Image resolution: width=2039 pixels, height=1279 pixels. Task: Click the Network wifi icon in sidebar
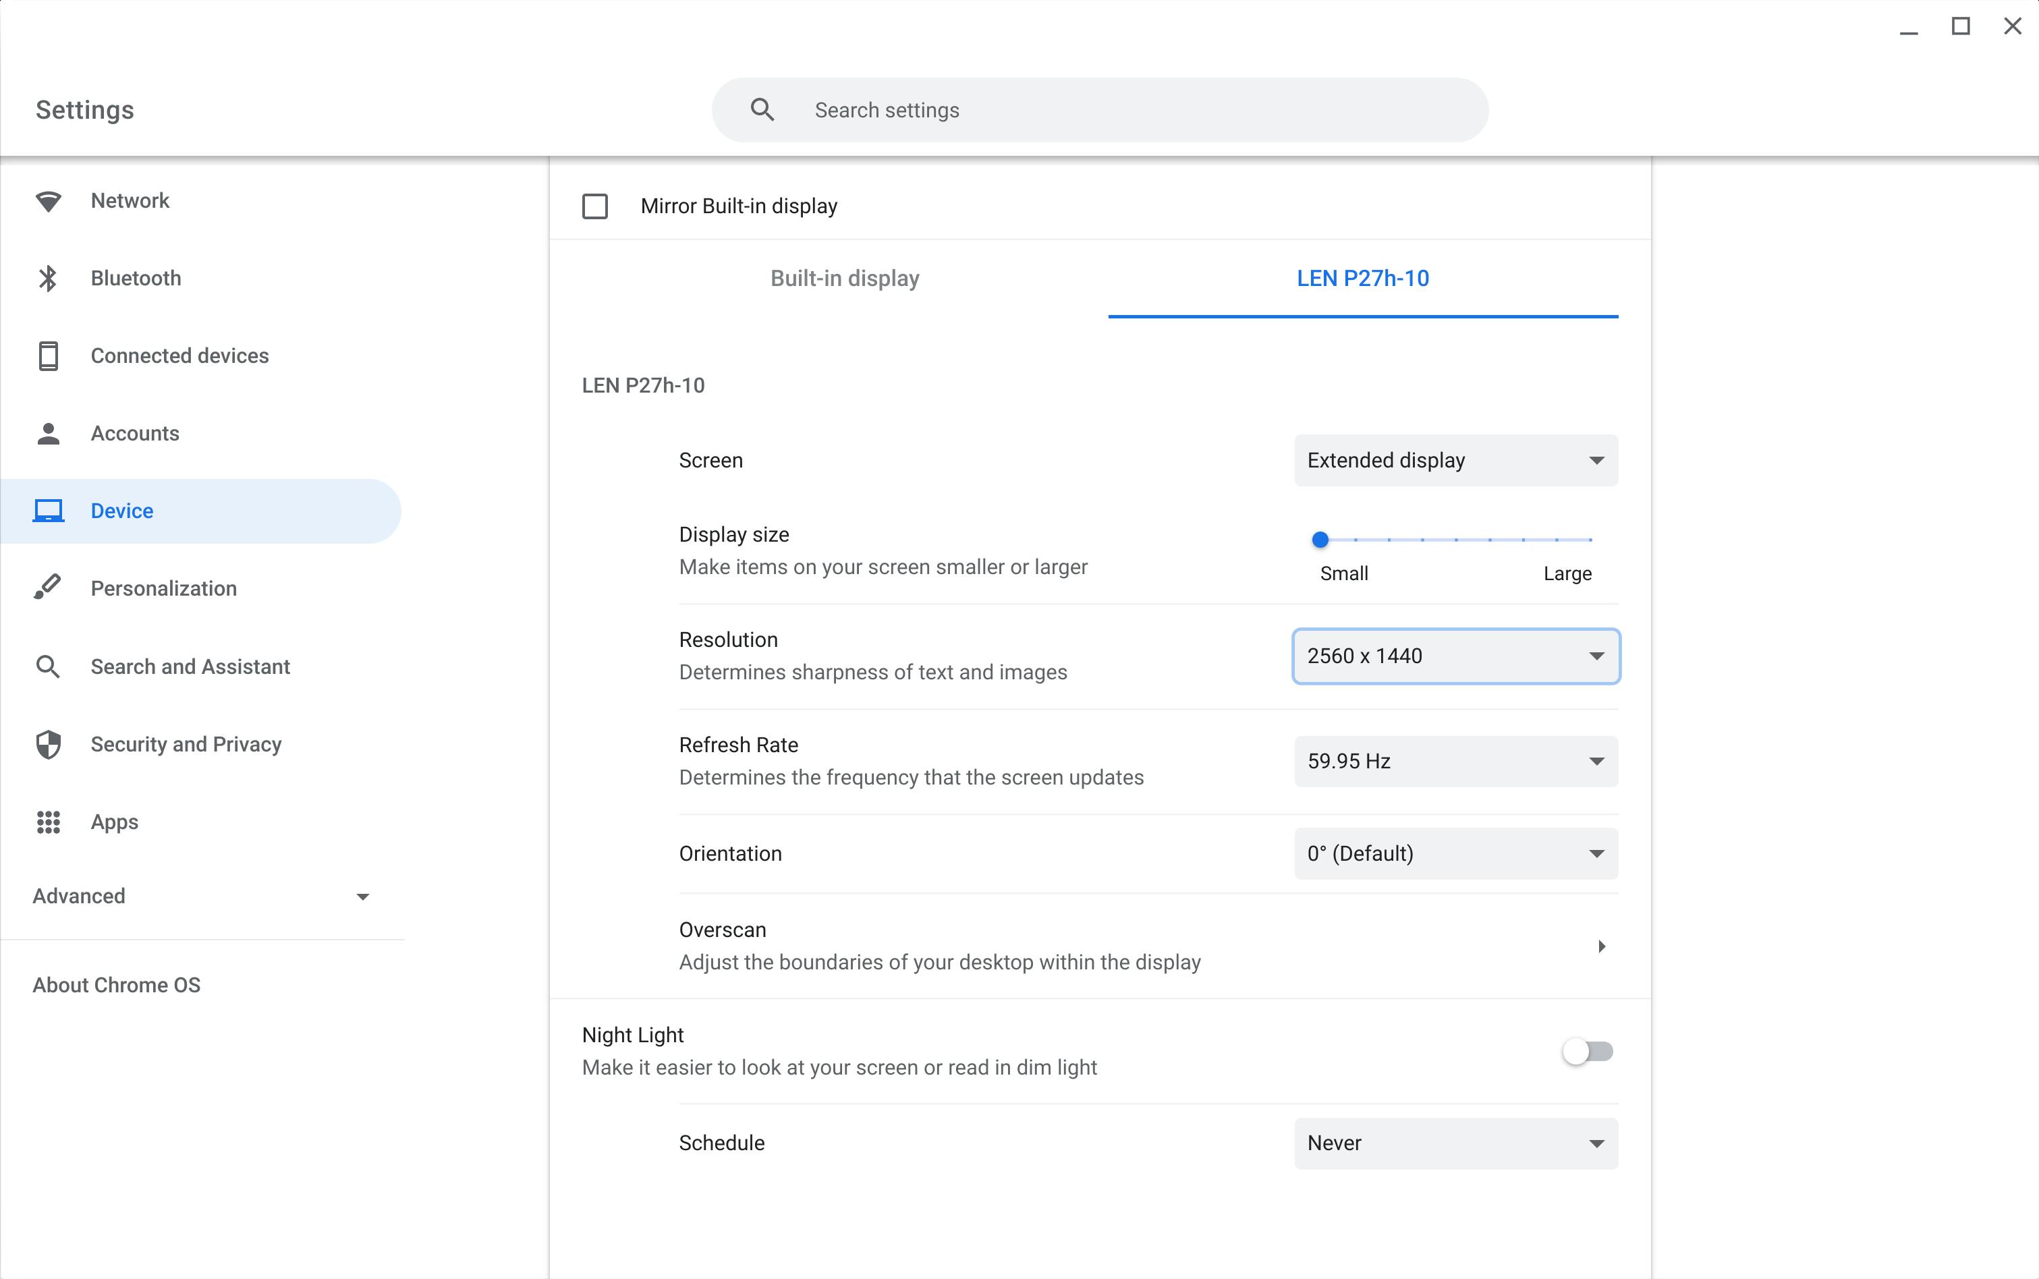[48, 201]
